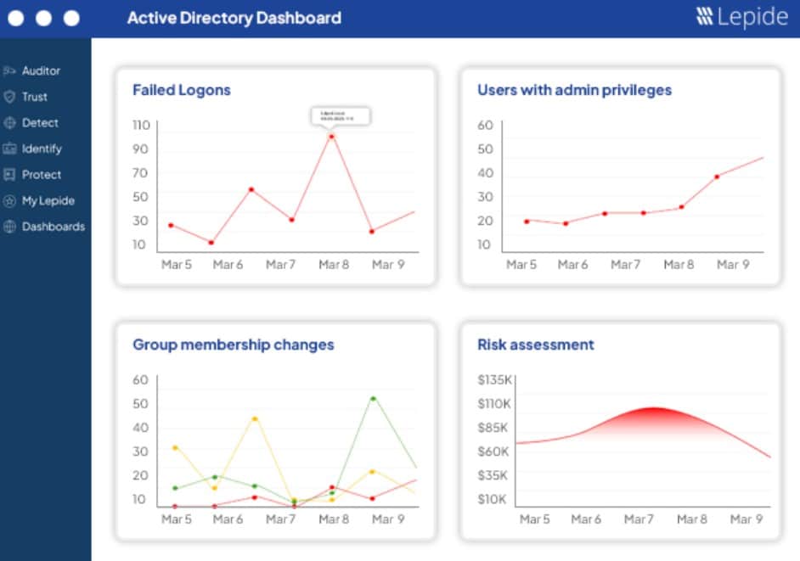Open the Auditor menu item
The width and height of the screenshot is (800, 561).
[x=41, y=70]
